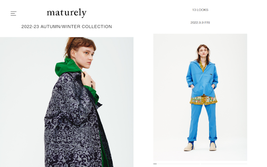Viewport: 267px width, 167px height.
Task: Click the hero model's face
Action: click(x=85, y=55)
